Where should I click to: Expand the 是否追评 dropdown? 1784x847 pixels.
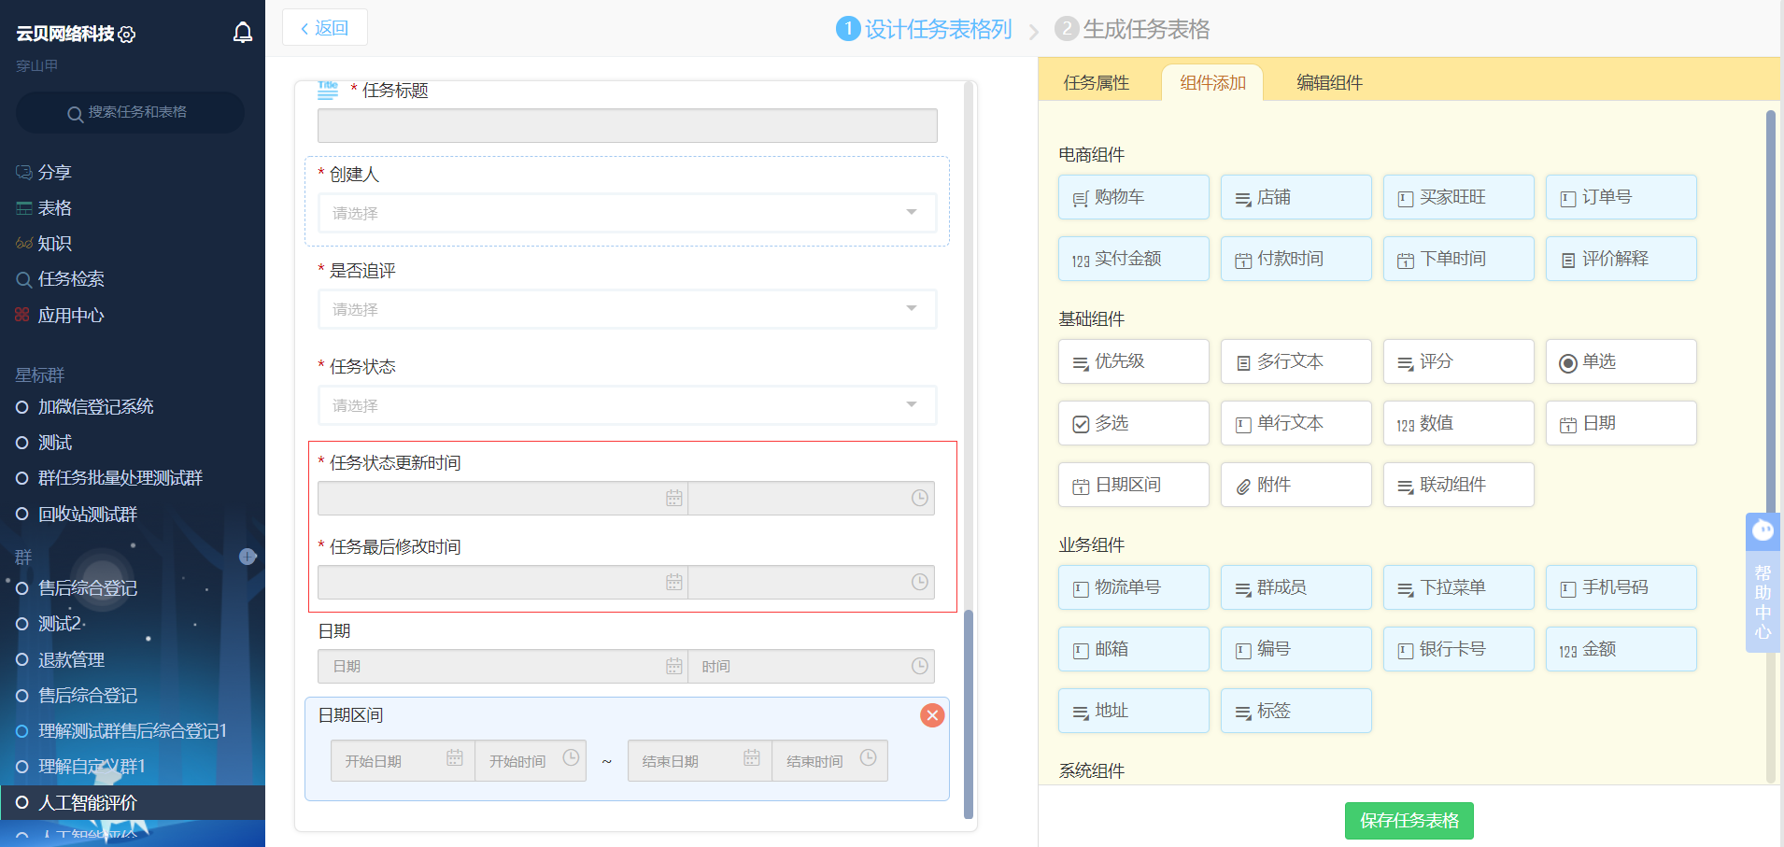click(627, 309)
